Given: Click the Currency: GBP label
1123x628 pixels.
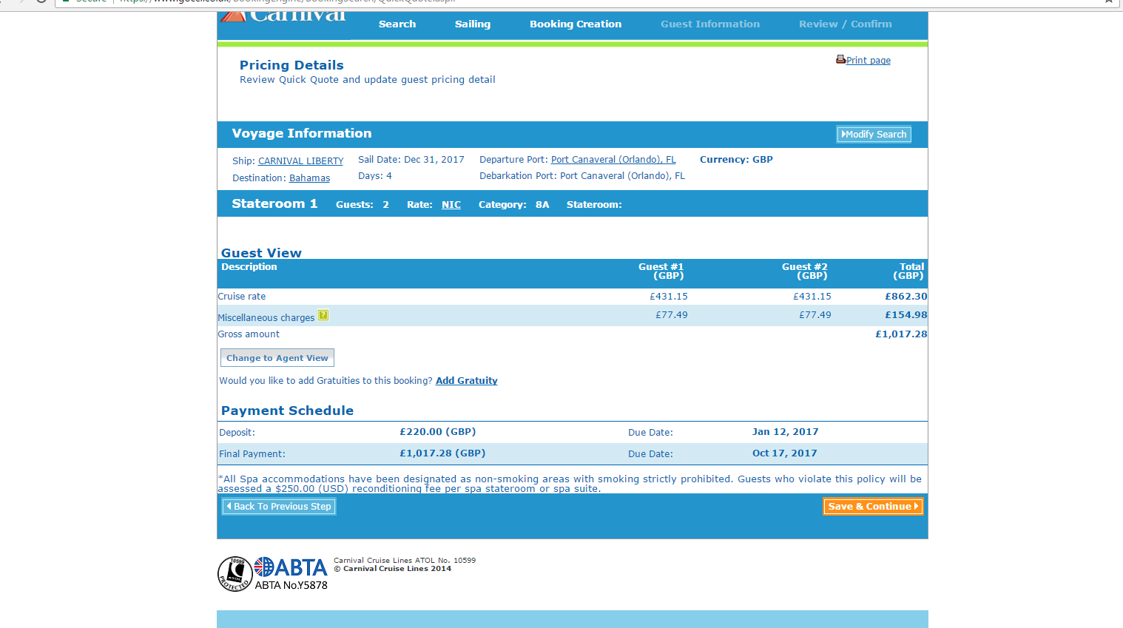Looking at the screenshot, I should pyautogui.click(x=736, y=160).
